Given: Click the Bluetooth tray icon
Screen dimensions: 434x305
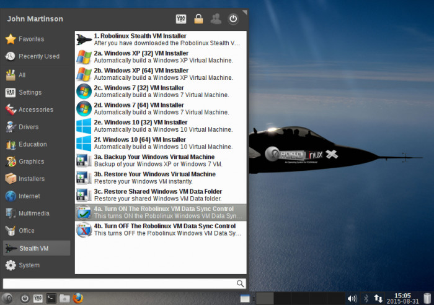Looking at the screenshot, I should click(x=366, y=299).
